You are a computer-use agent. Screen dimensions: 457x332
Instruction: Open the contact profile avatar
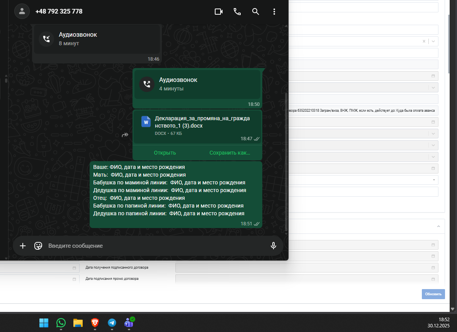coord(22,11)
